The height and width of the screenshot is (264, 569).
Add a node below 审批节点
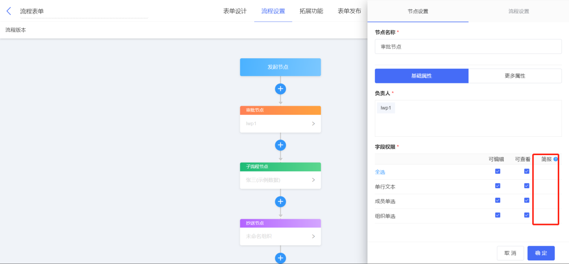pyautogui.click(x=280, y=145)
